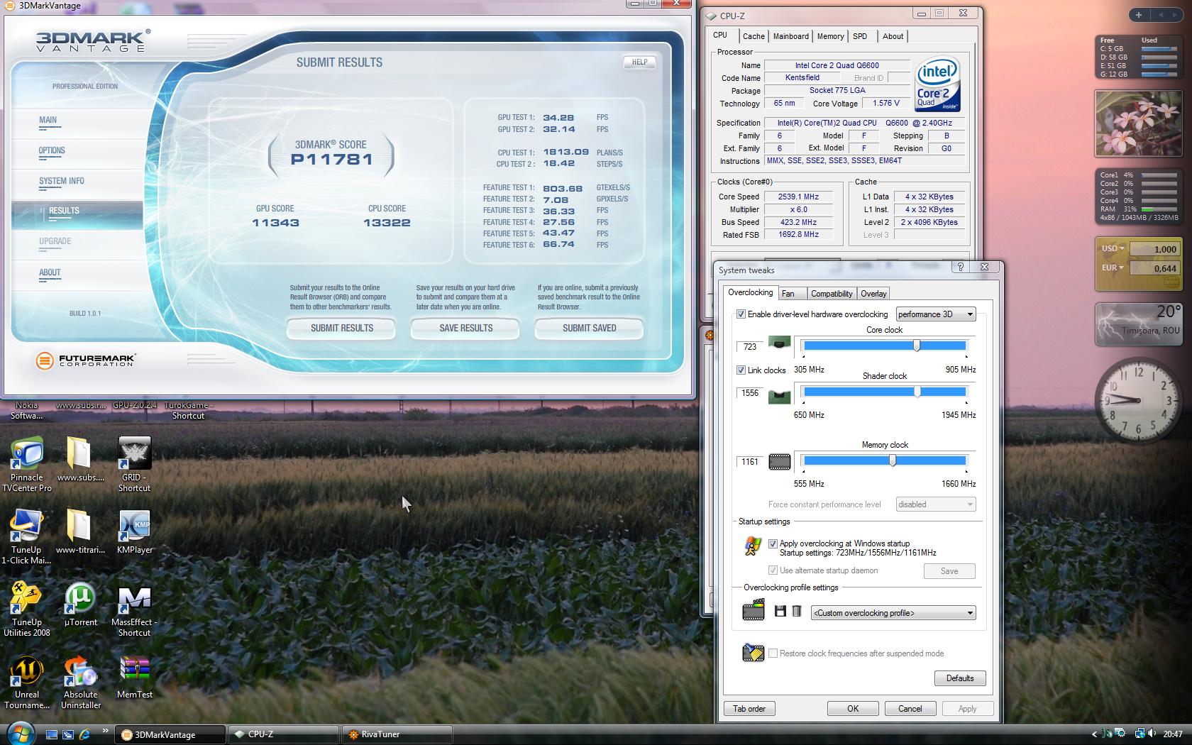1192x745 pixels.
Task: Toggle the Link clocks checkbox
Action: pyautogui.click(x=741, y=370)
